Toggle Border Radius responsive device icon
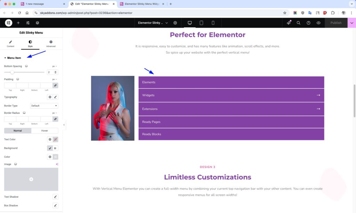Image resolution: width=356 pixels, height=213 pixels. point(24,113)
